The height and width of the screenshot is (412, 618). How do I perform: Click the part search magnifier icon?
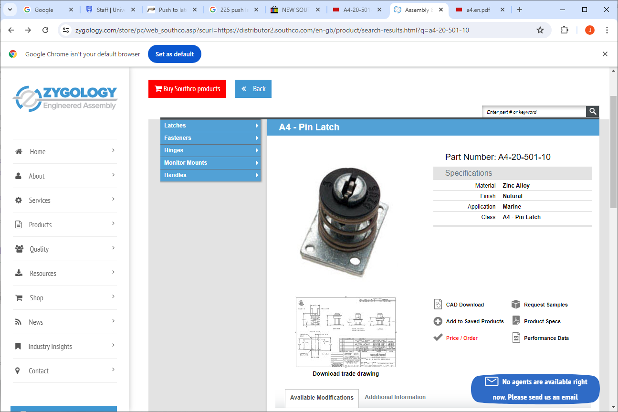(592, 111)
